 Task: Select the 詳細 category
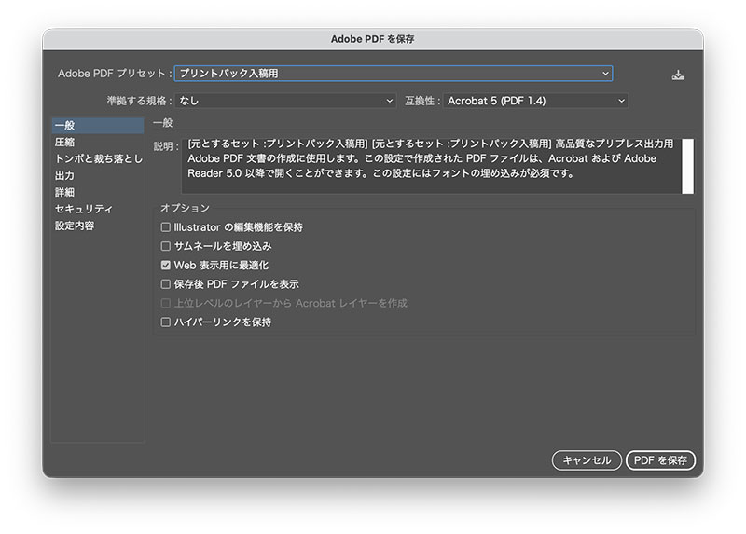[x=65, y=192]
